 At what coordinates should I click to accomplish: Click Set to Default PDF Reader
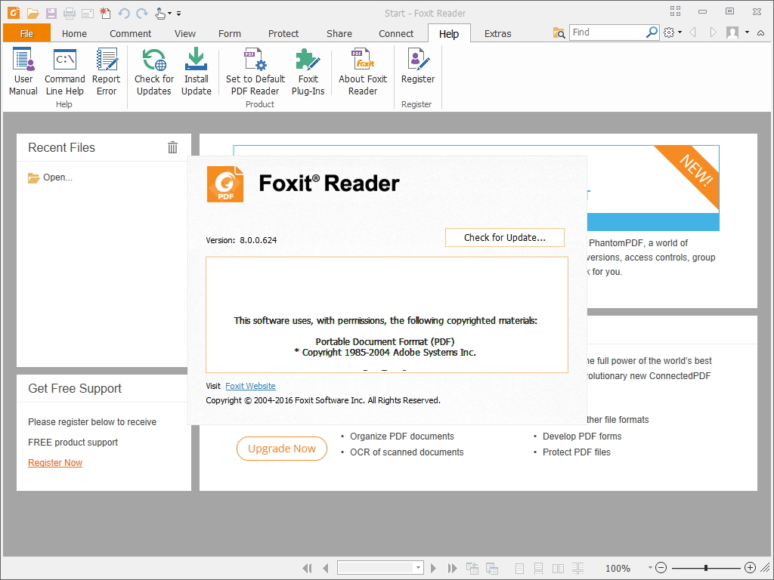(255, 71)
